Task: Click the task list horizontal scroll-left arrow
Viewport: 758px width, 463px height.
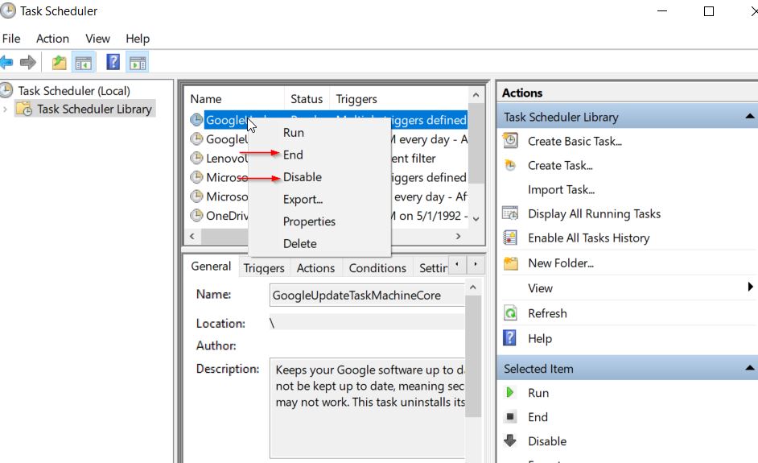Action: (192, 236)
